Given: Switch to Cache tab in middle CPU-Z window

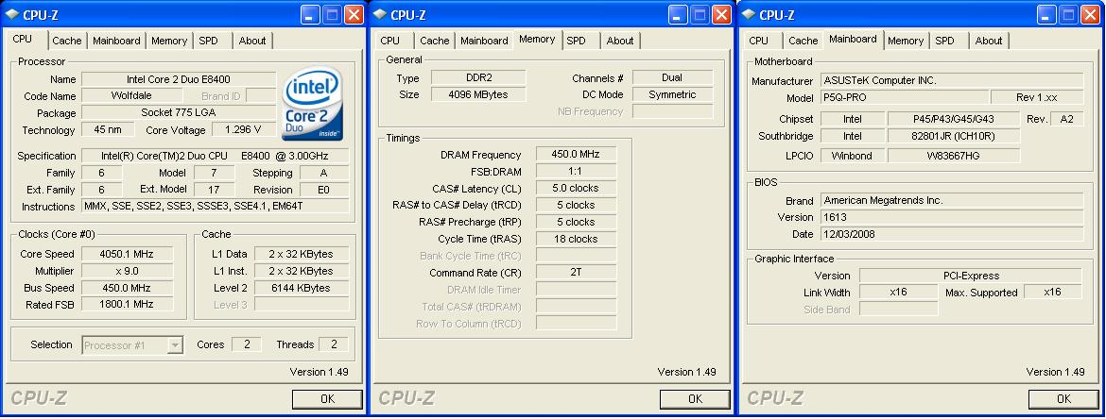Looking at the screenshot, I should 435,41.
